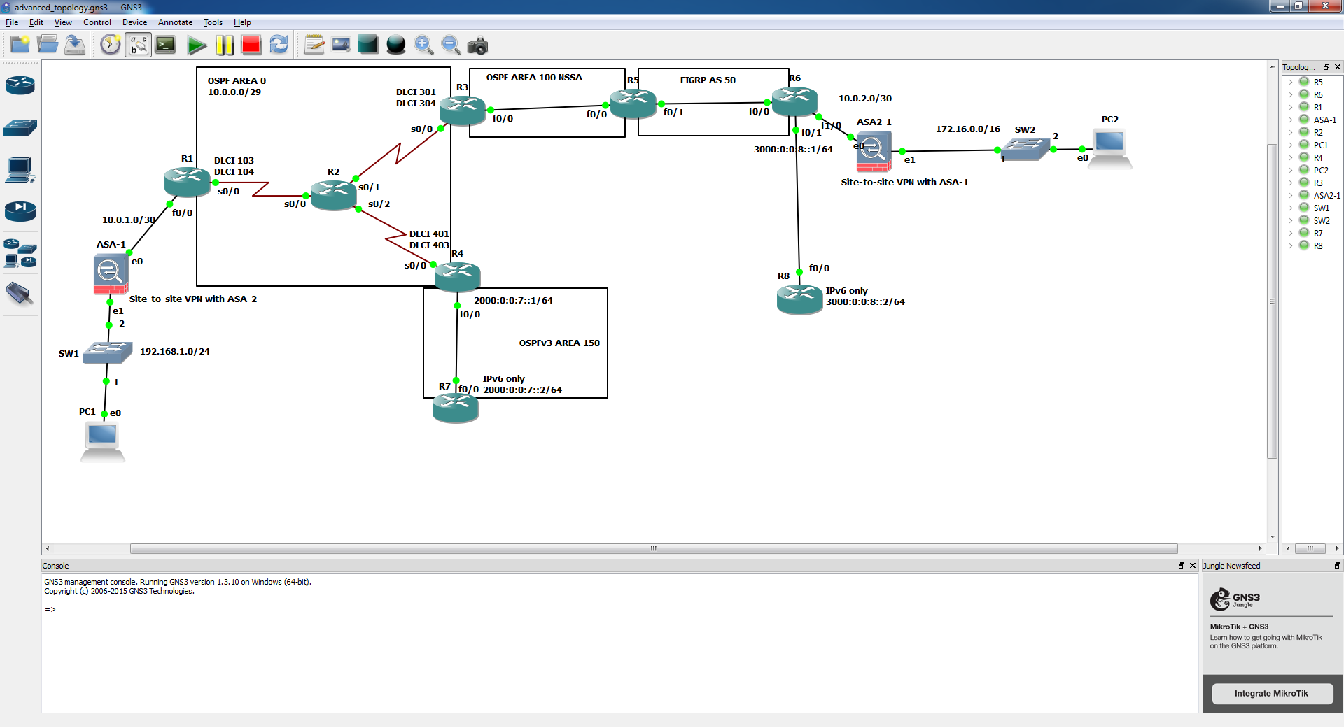
Task: Select the add link cable tool
Action: tap(20, 294)
